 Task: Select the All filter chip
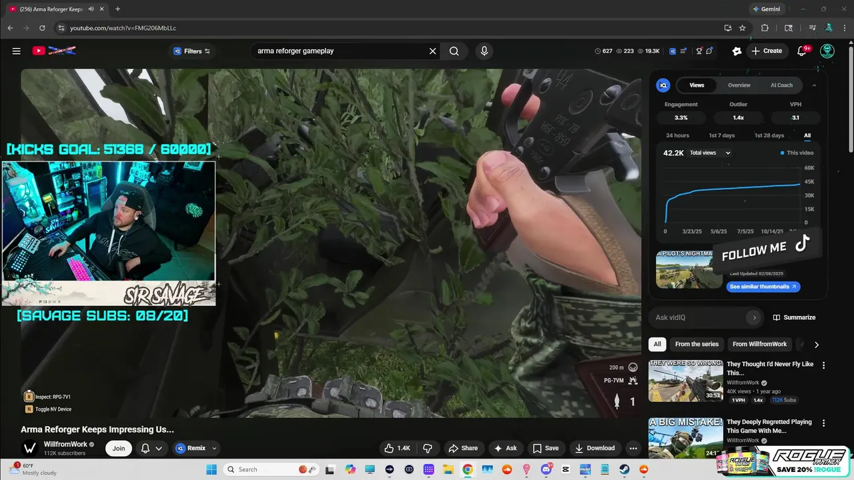tap(657, 344)
